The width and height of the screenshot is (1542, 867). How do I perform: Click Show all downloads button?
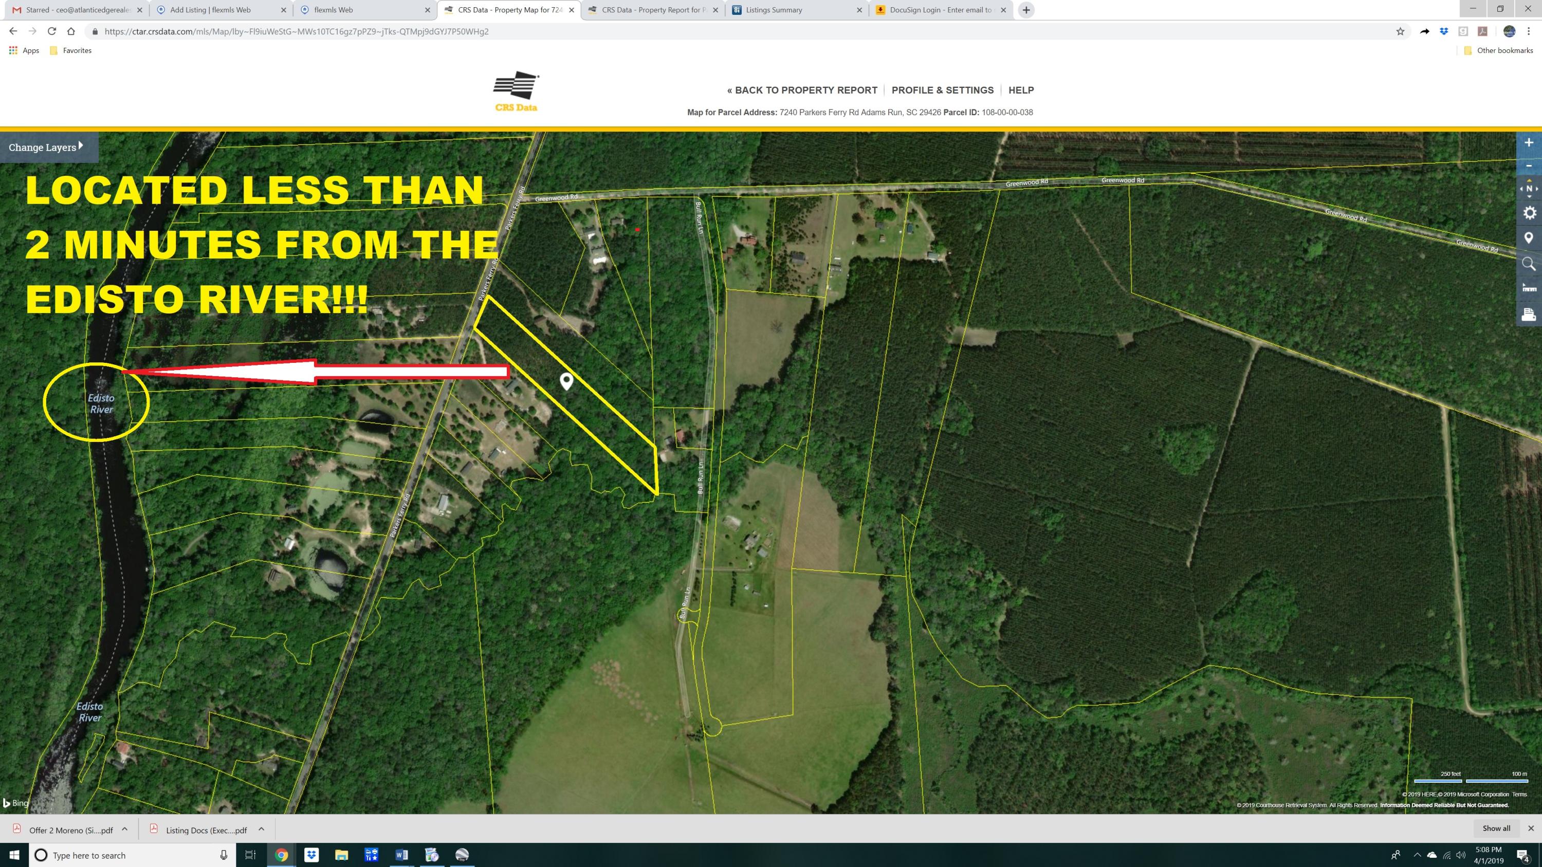1496,828
